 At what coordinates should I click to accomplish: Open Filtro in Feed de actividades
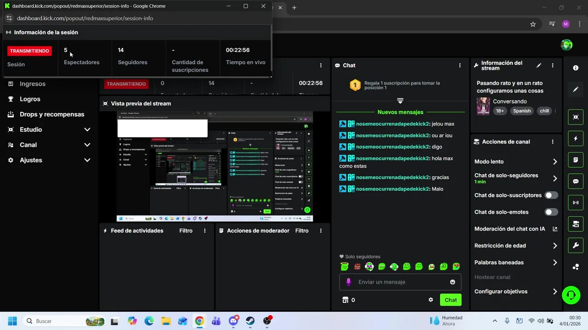(186, 231)
